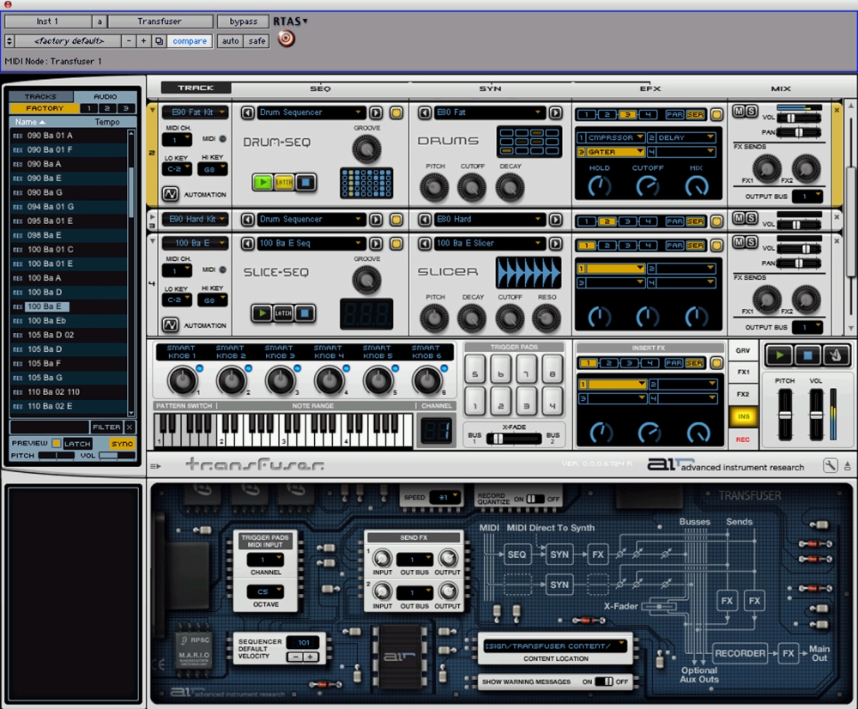Click the hand icon beside master stop
This screenshot has width=858, height=709.
(836, 355)
